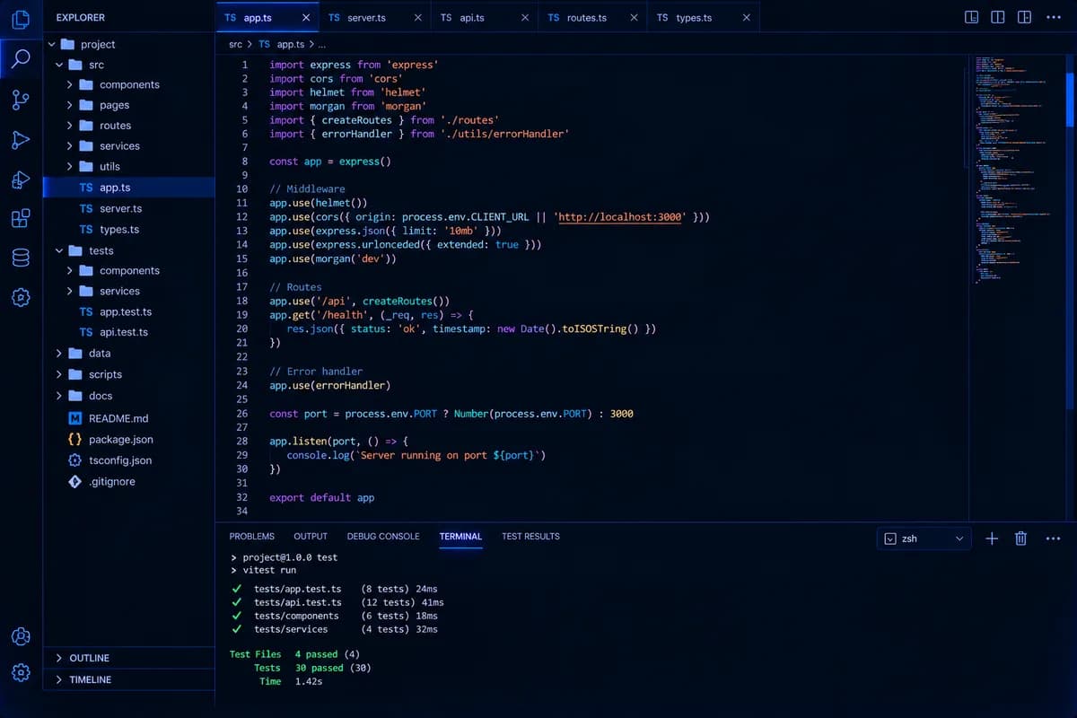
Task: Collapse the tests folder
Action: tap(59, 250)
